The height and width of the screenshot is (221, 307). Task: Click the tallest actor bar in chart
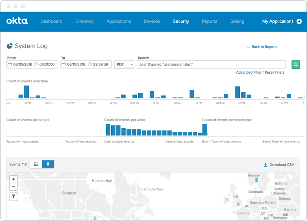click(108, 130)
